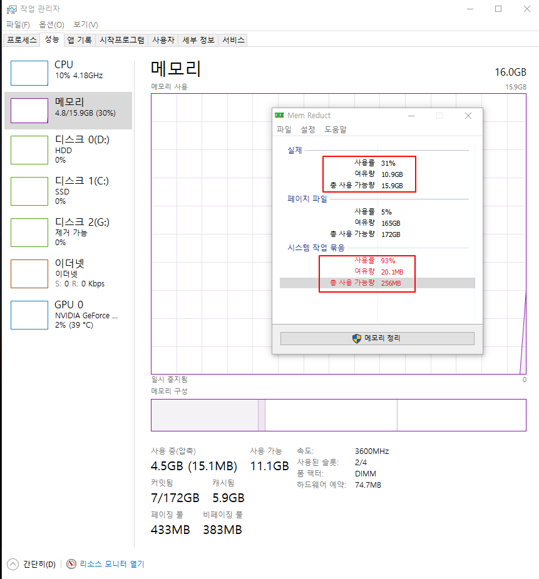Viewport: 539px width, 579px height.
Task: Open 디스크 1(C:) SSD performance view
Action: click(69, 191)
